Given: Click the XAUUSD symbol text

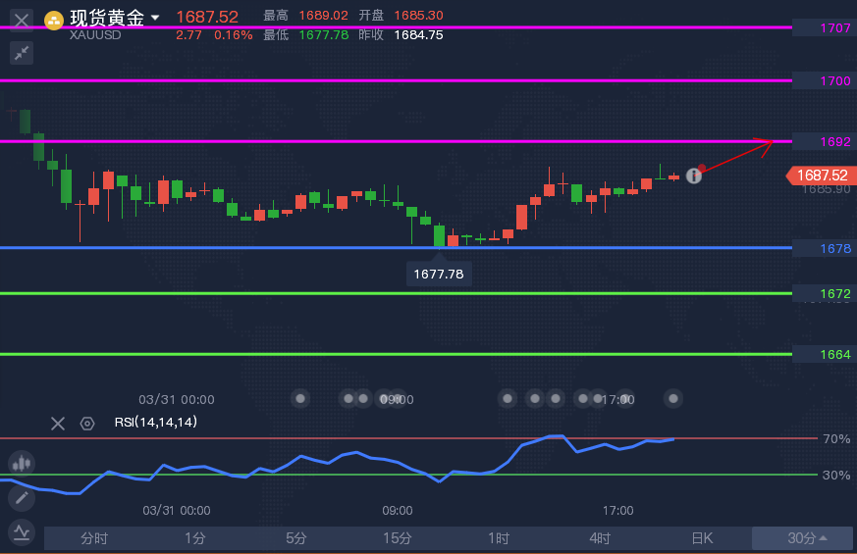Looking at the screenshot, I should point(95,35).
